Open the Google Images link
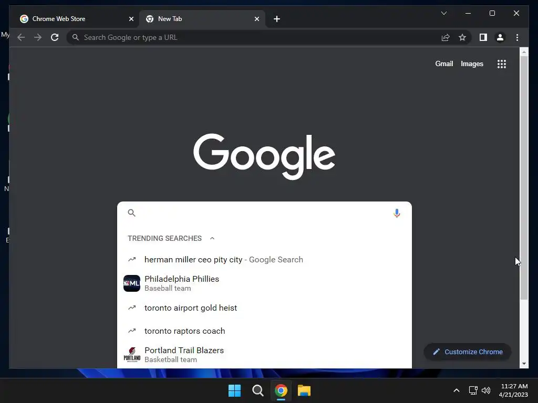538x403 pixels. [472, 63]
